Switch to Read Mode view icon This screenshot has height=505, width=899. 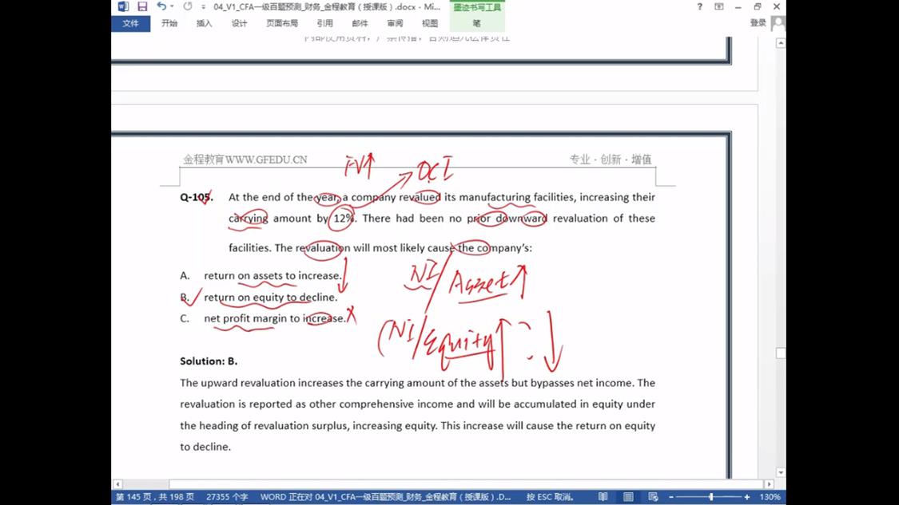603,497
